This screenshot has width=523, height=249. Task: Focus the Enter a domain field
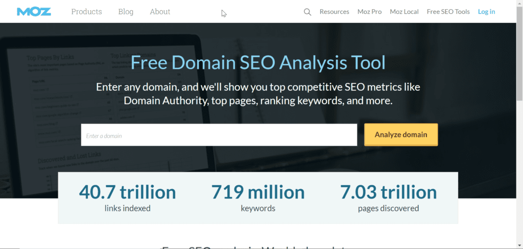(219, 135)
